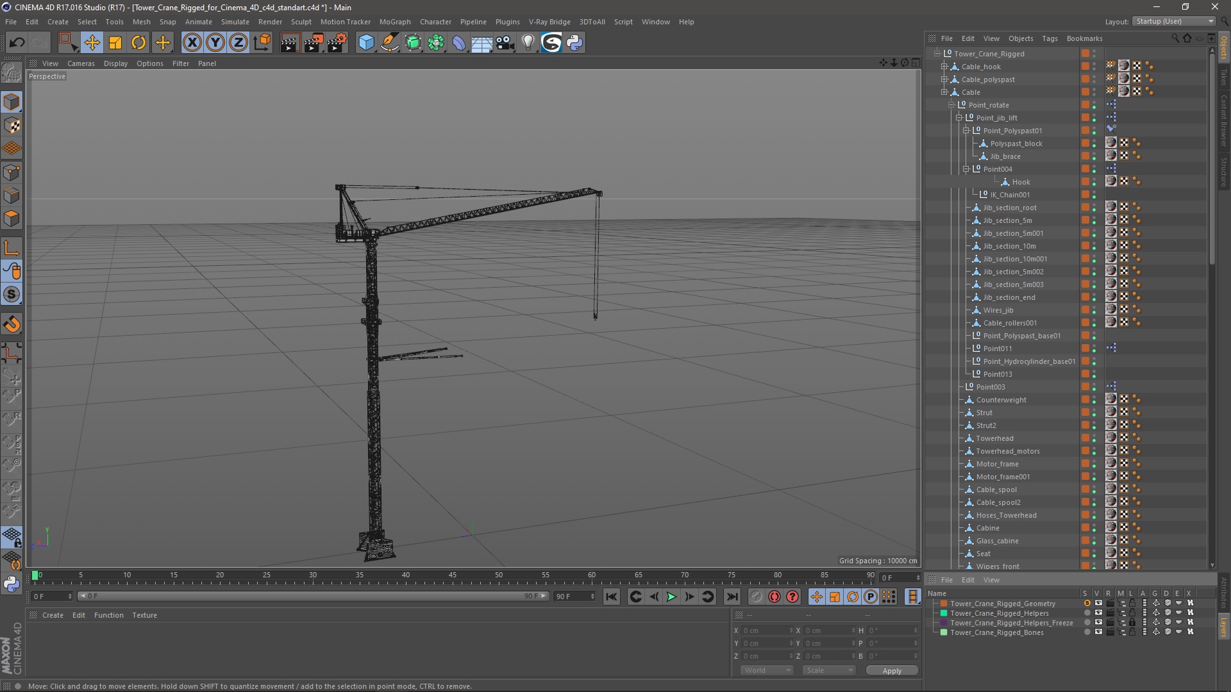Select the Texture mode icon in sidebar

point(12,126)
